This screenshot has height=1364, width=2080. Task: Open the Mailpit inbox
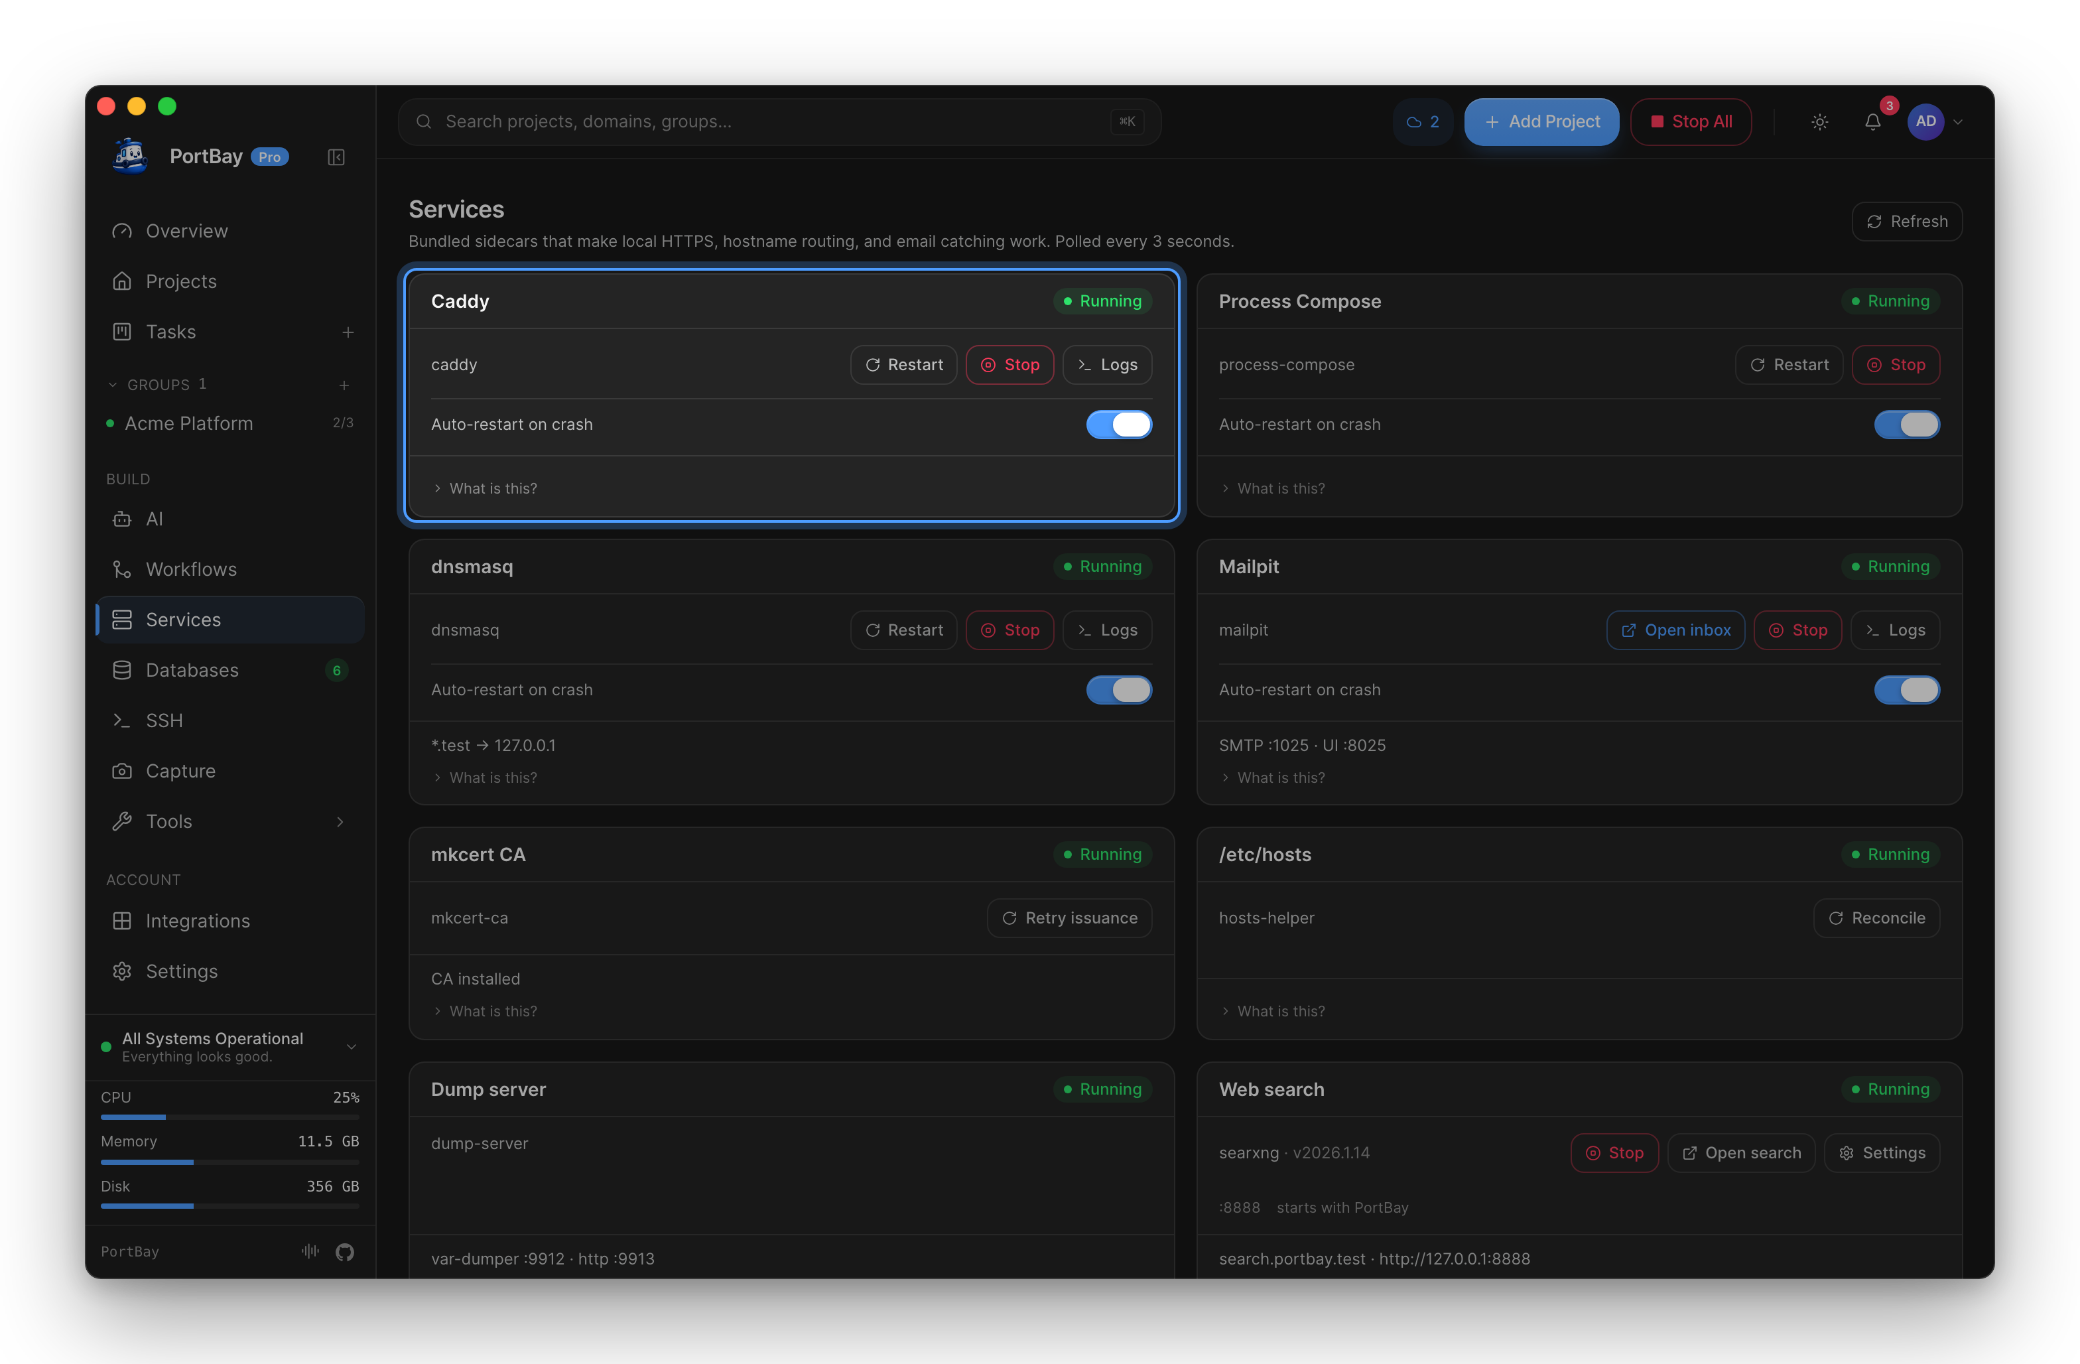point(1675,630)
